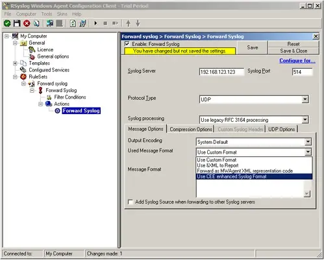The image size is (324, 260).
Task: Click the Configured Services icon
Action: coord(23,70)
